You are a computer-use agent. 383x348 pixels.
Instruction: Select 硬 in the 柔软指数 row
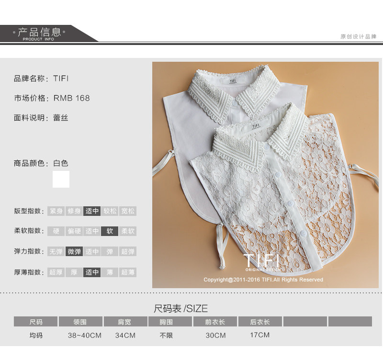click(x=56, y=231)
